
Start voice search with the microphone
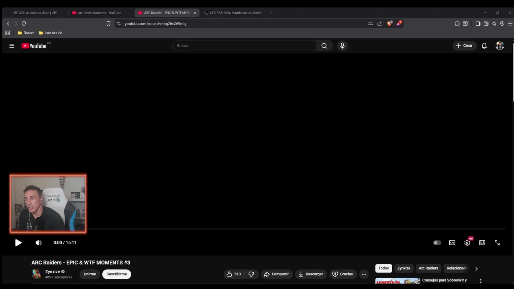(x=342, y=46)
